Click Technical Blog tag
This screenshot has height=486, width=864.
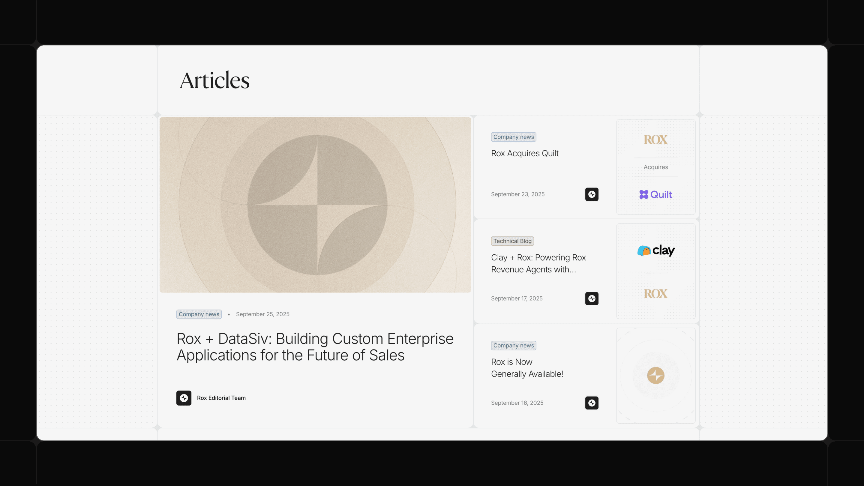pos(512,241)
